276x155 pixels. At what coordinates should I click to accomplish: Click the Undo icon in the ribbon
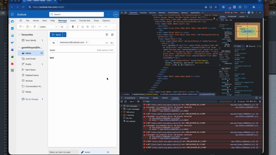coord(20,27)
